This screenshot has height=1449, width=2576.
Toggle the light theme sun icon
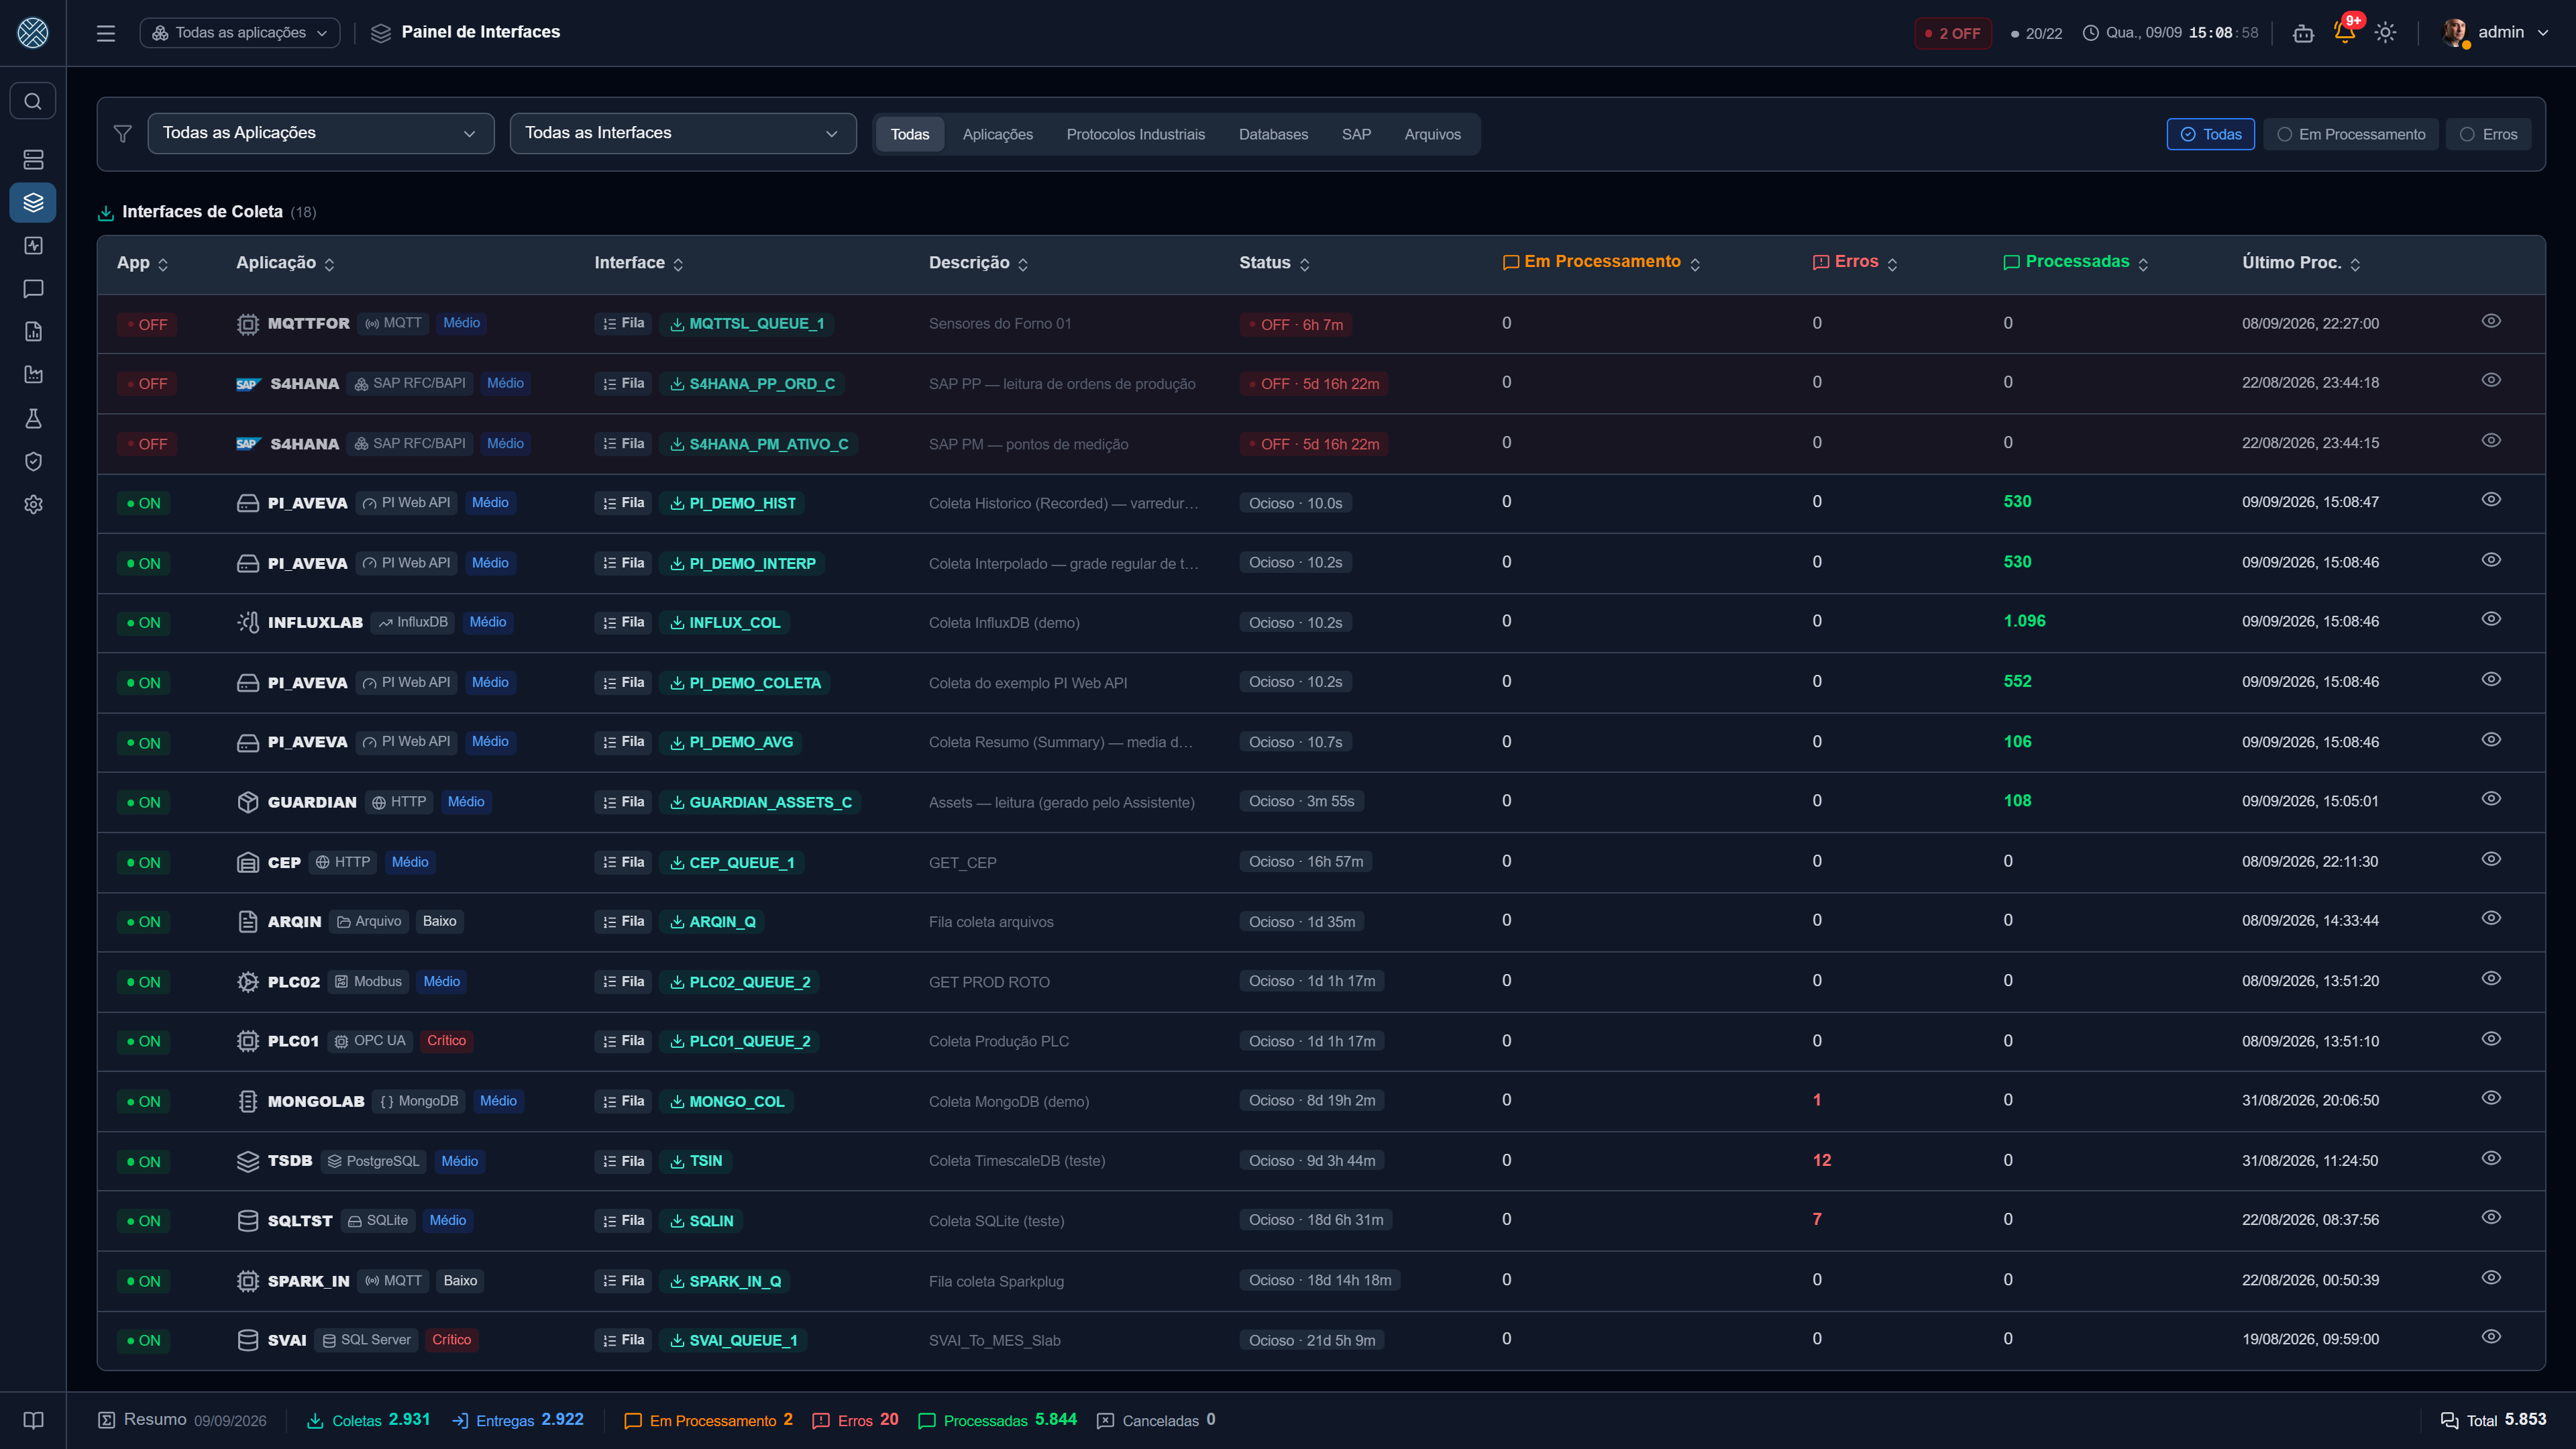click(2385, 33)
